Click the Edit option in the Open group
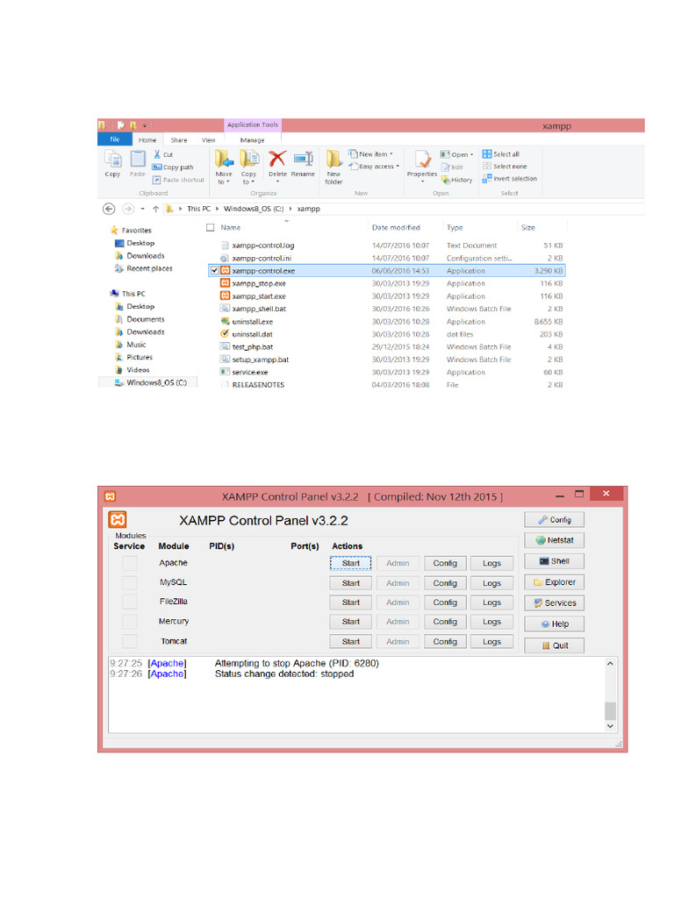 pos(452,167)
